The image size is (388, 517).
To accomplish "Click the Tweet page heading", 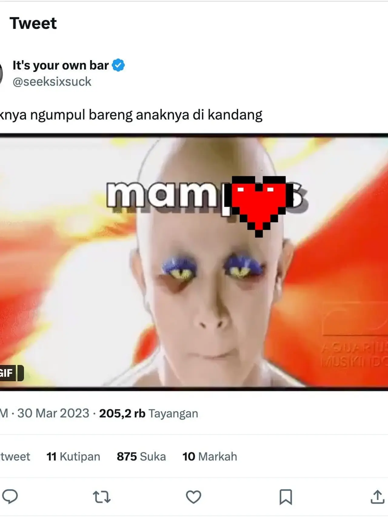I will pos(33,23).
